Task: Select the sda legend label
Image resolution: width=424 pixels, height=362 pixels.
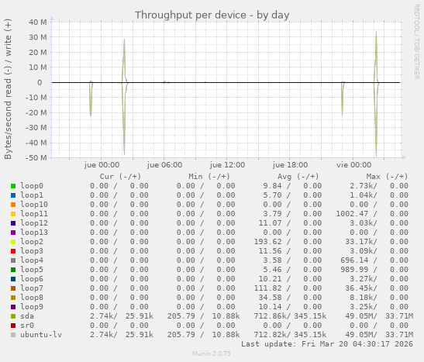Action: pyautogui.click(x=27, y=316)
